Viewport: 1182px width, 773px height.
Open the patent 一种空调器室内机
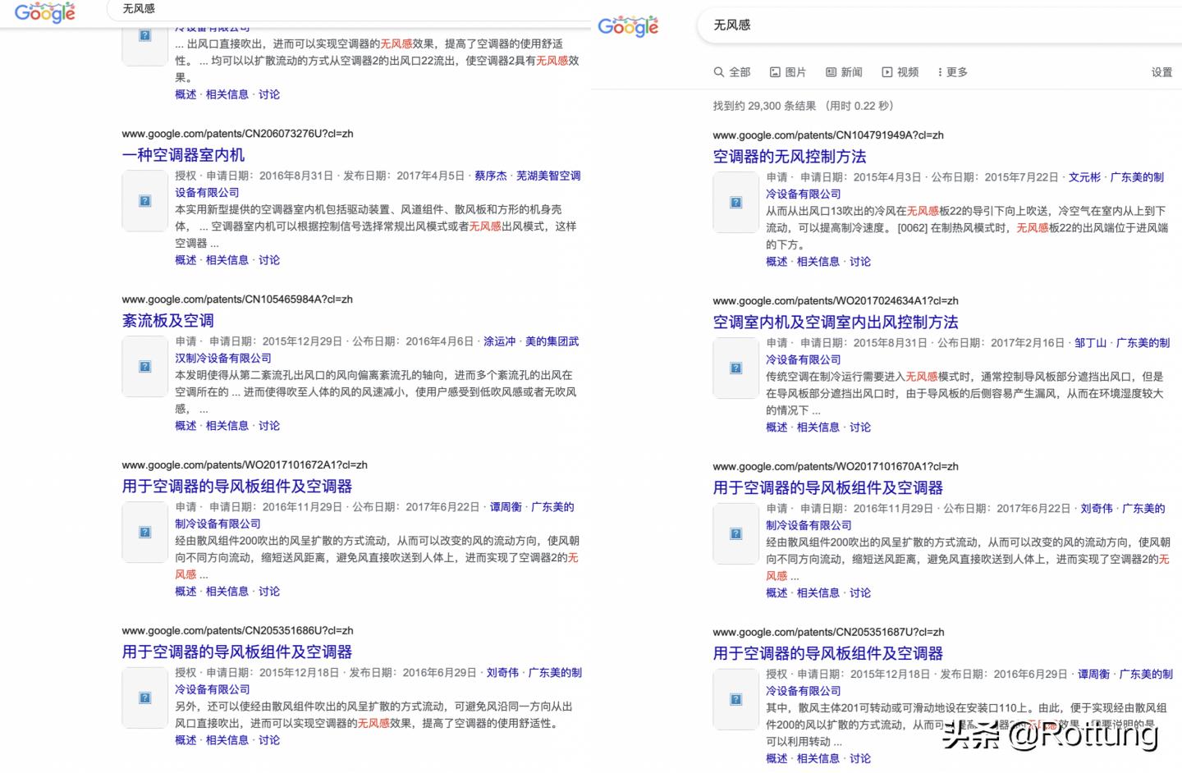pos(185,154)
